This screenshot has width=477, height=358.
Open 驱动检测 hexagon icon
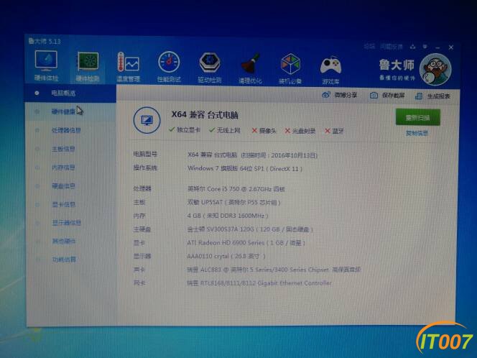210,63
